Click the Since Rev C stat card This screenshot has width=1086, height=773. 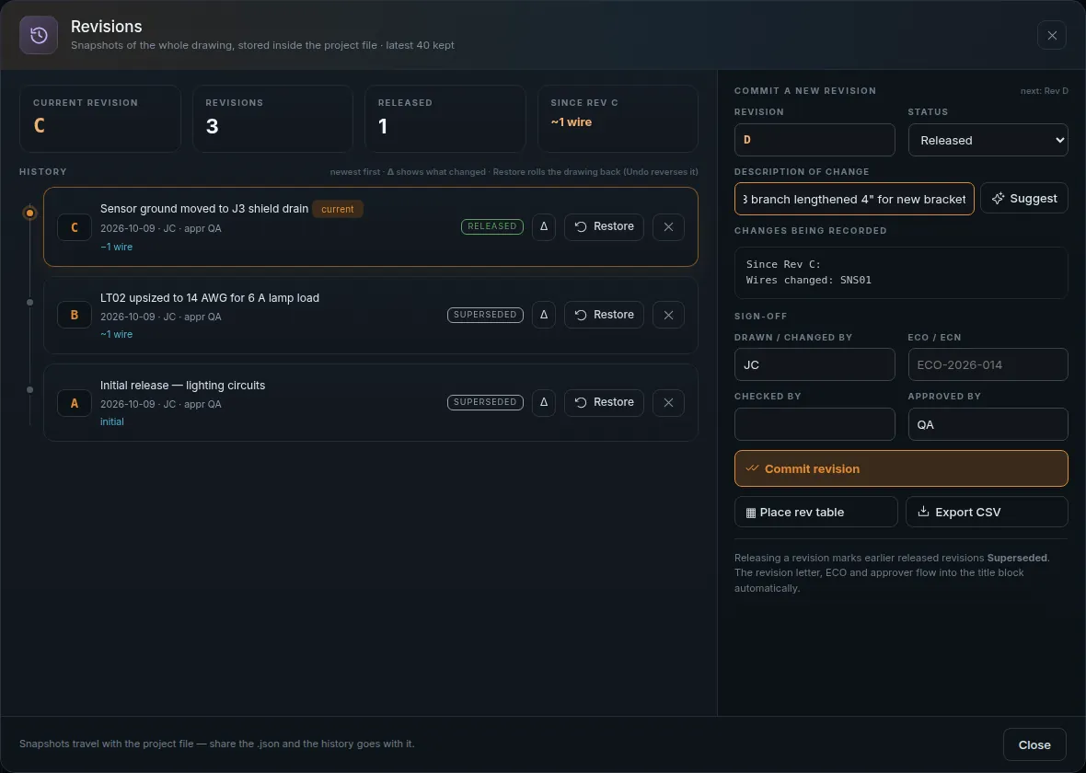618,119
